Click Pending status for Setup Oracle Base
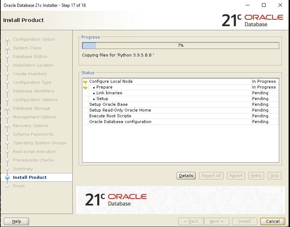 [x=260, y=104]
